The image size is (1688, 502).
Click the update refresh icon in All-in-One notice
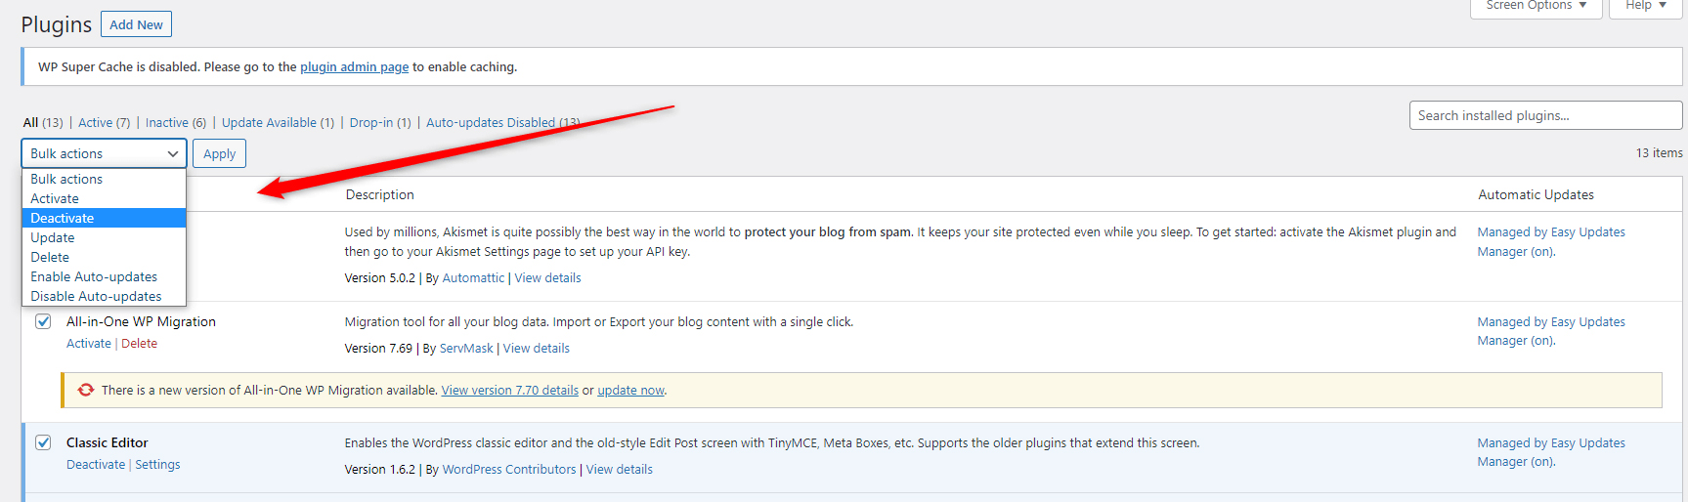(x=86, y=390)
